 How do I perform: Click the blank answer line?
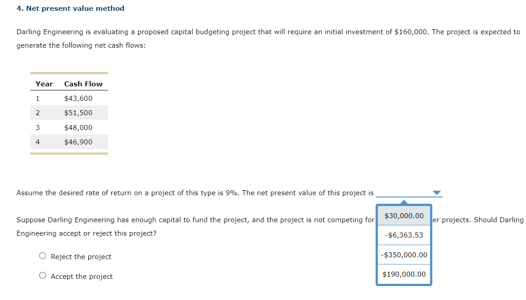click(x=405, y=194)
